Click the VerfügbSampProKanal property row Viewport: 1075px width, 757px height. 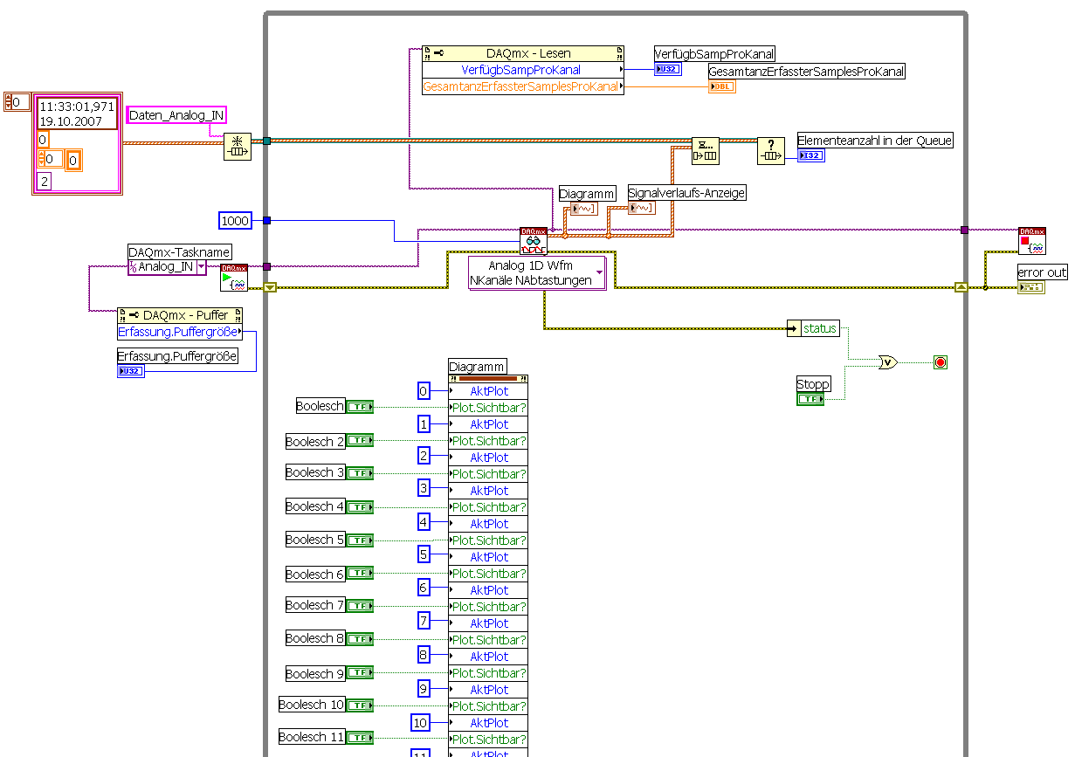[523, 70]
